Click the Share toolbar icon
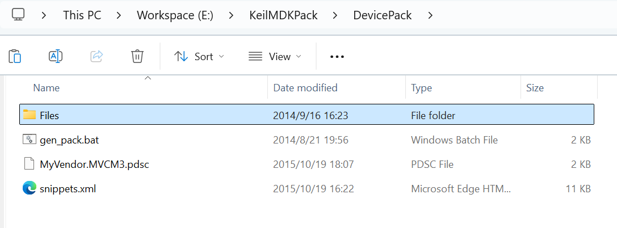Screen dimensions: 617x228 pos(96,56)
